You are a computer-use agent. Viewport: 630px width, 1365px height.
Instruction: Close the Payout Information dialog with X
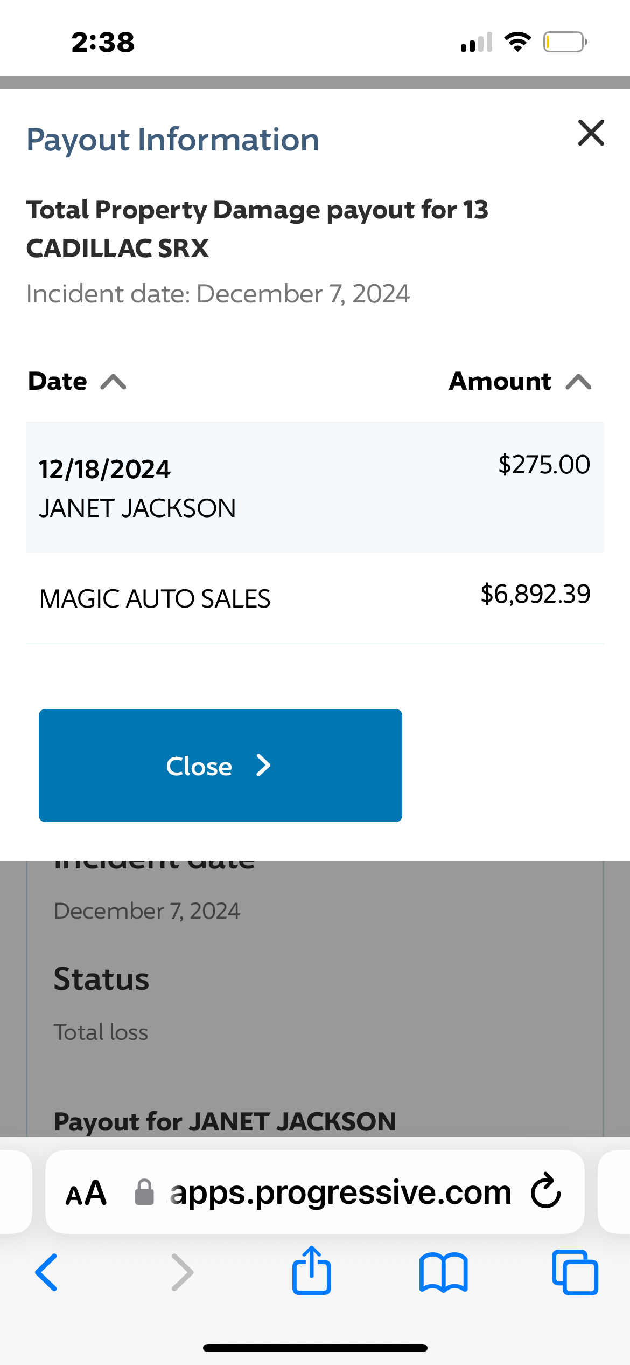[x=591, y=133]
